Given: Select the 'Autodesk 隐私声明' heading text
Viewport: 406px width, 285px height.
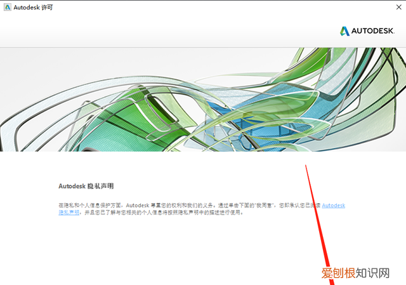Looking at the screenshot, I should click(x=86, y=186).
